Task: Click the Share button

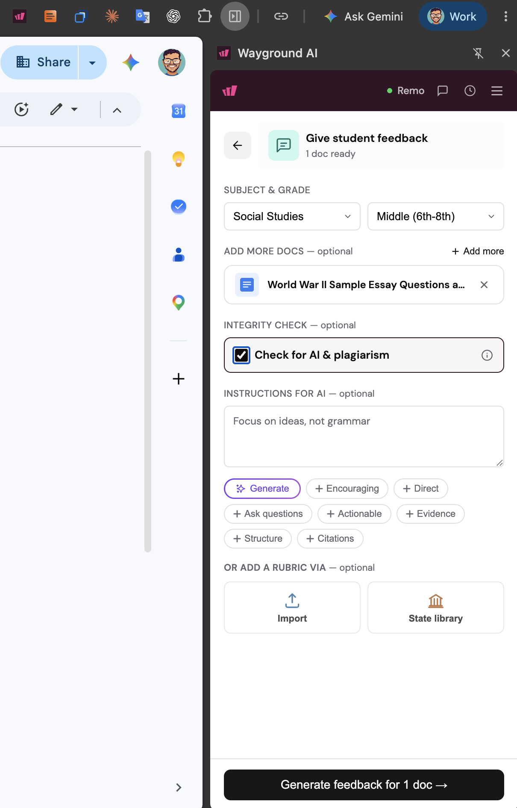Action: pyautogui.click(x=39, y=62)
